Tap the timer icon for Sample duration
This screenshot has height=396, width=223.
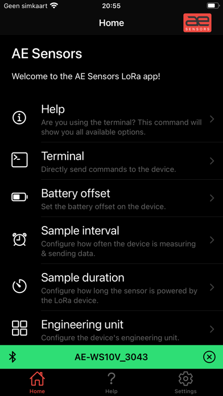(x=19, y=286)
